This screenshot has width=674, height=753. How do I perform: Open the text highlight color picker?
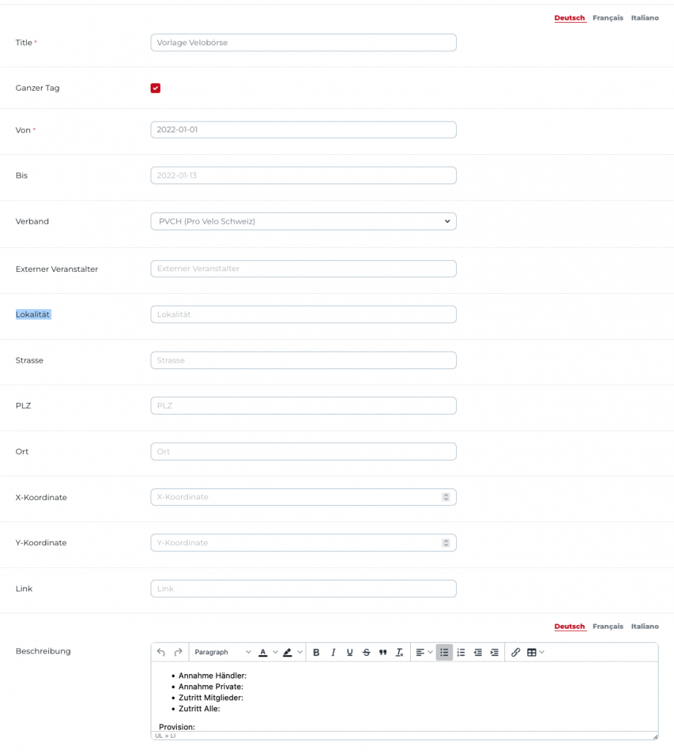point(292,652)
